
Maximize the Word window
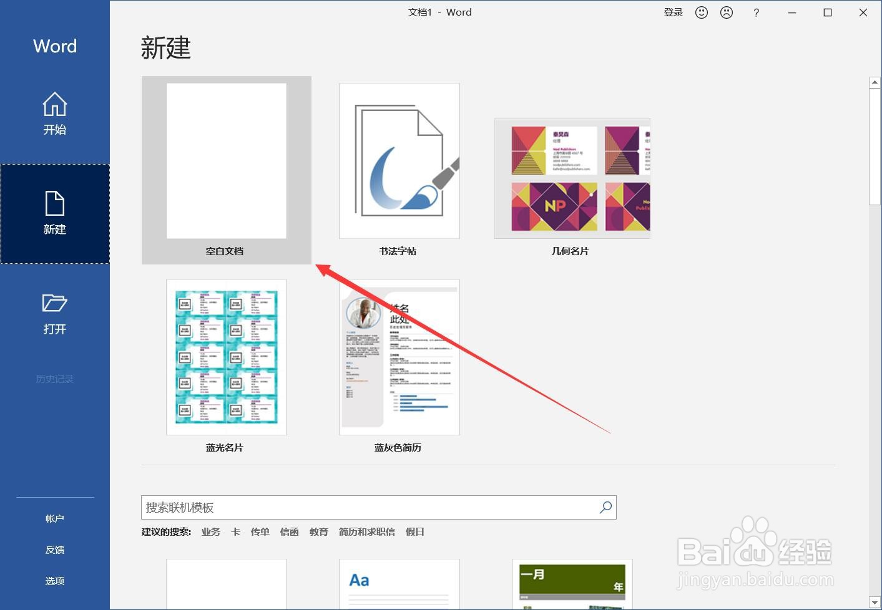pos(828,12)
